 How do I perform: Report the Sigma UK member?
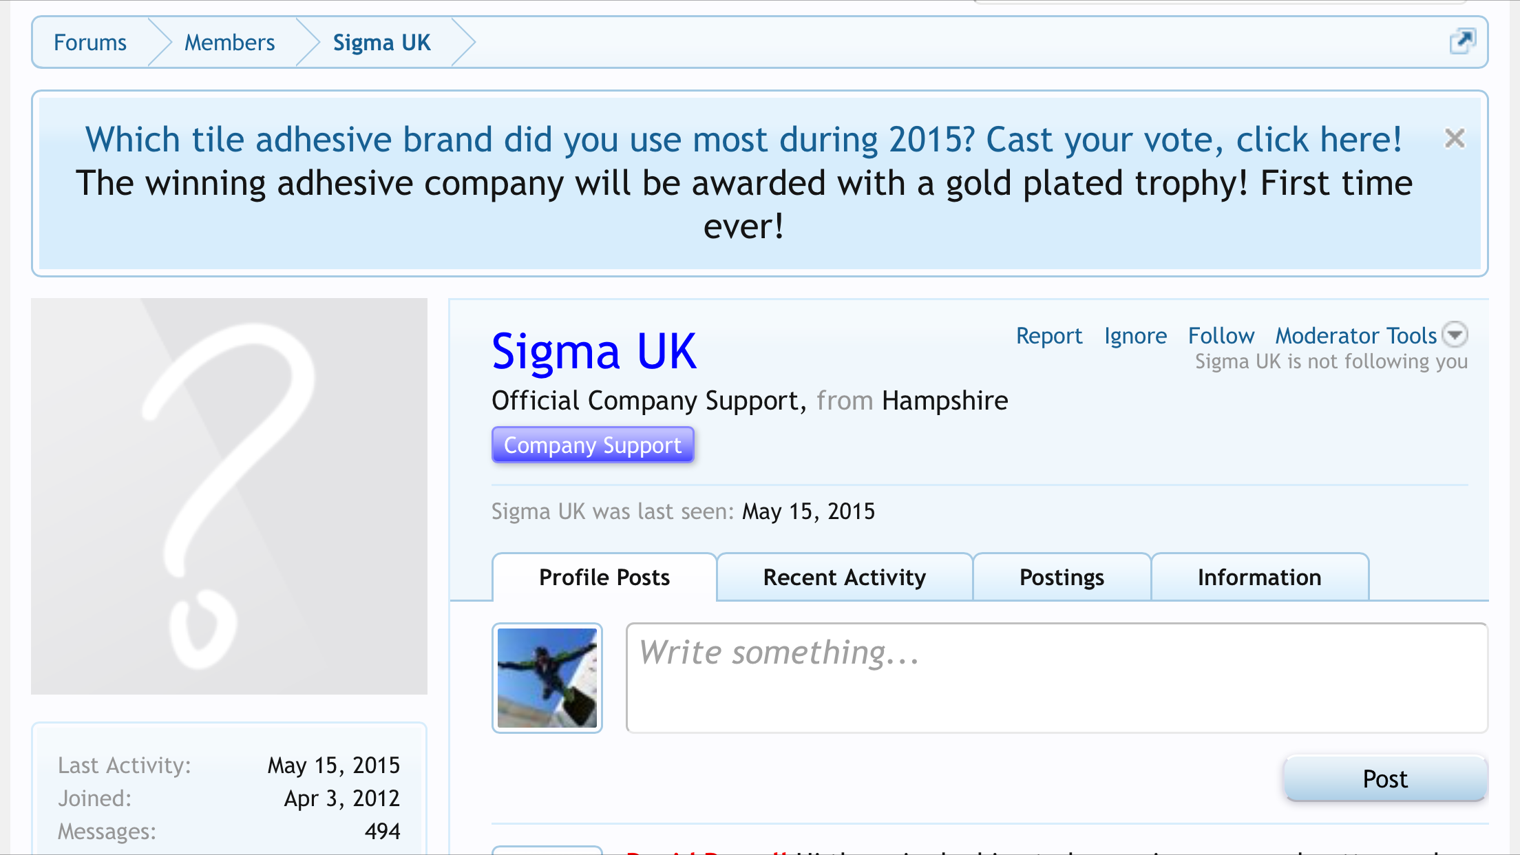click(x=1049, y=336)
